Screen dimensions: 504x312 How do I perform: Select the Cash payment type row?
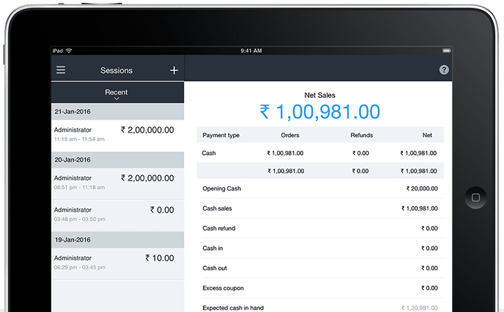(319, 153)
